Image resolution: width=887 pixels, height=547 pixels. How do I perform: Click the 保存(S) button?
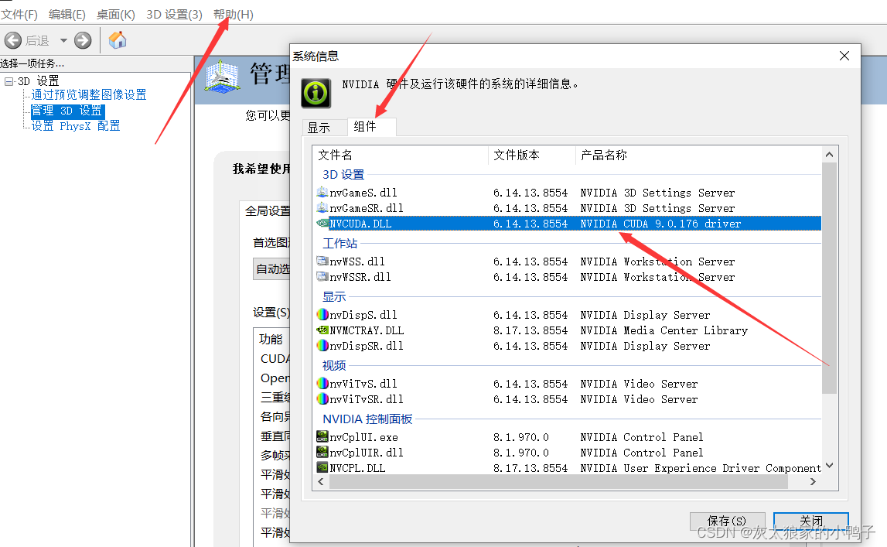coord(727,521)
